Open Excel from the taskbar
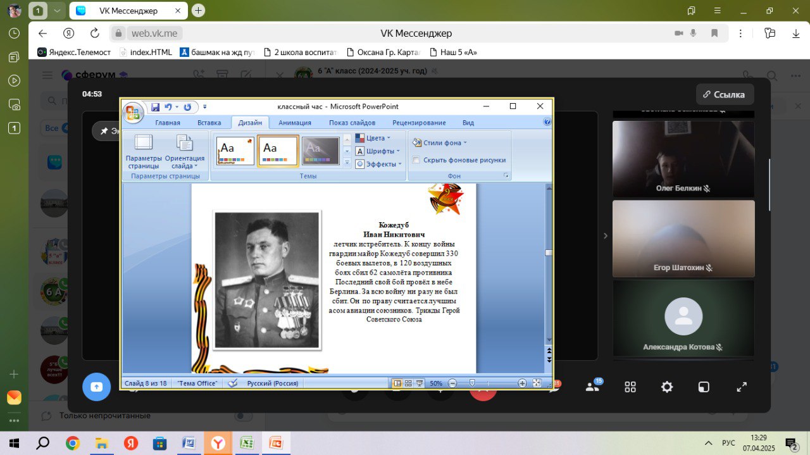Screen dimensions: 810x455 point(247,443)
